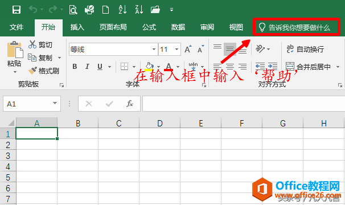Viewport: 345px width, 205px height.
Task: Expand the font color dropdown arrow
Action: click(x=178, y=67)
